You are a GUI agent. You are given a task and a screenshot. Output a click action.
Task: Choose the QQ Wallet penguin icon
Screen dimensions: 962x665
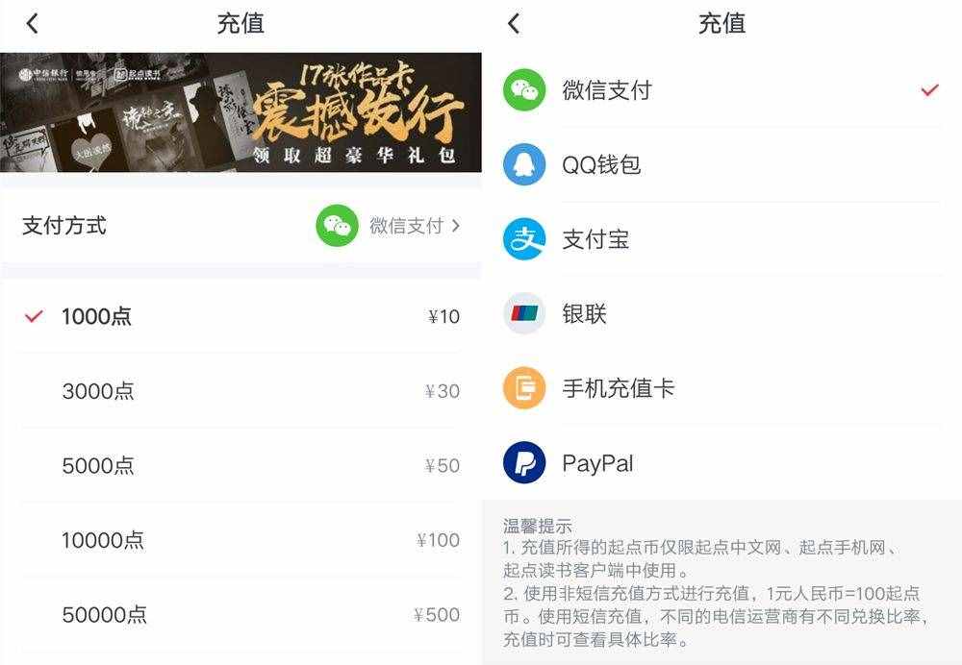(x=524, y=164)
